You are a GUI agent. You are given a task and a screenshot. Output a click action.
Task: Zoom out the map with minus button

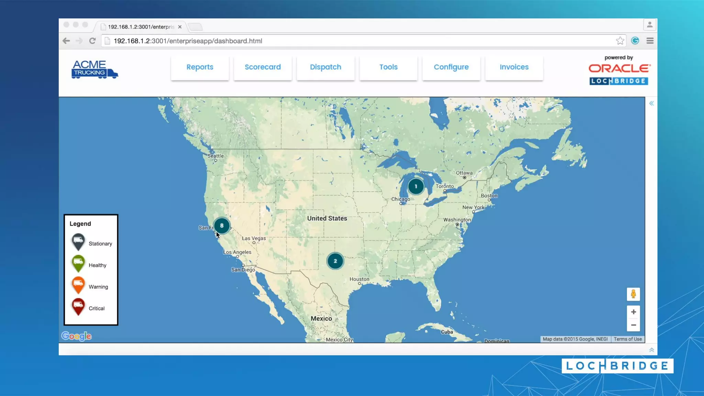pyautogui.click(x=633, y=325)
